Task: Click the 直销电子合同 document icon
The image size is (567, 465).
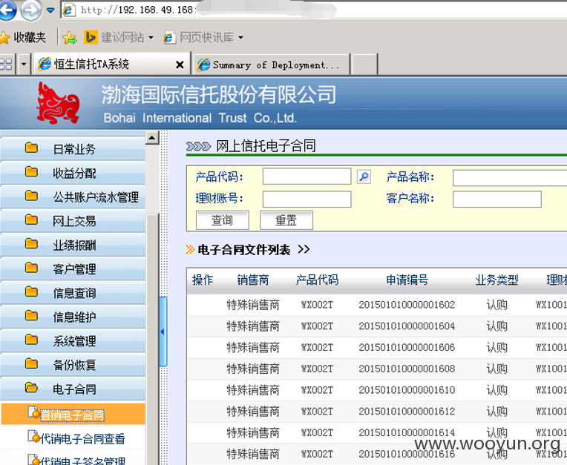Action: click(x=33, y=412)
